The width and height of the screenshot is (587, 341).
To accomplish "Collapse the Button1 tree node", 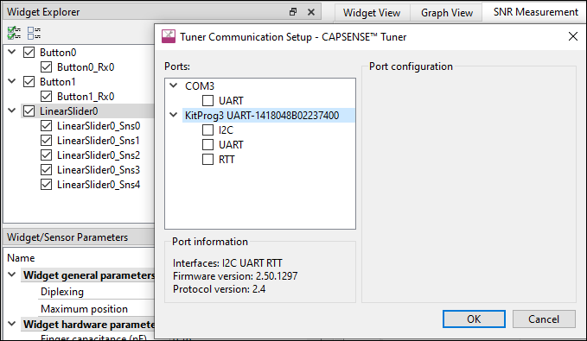I will coord(12,81).
